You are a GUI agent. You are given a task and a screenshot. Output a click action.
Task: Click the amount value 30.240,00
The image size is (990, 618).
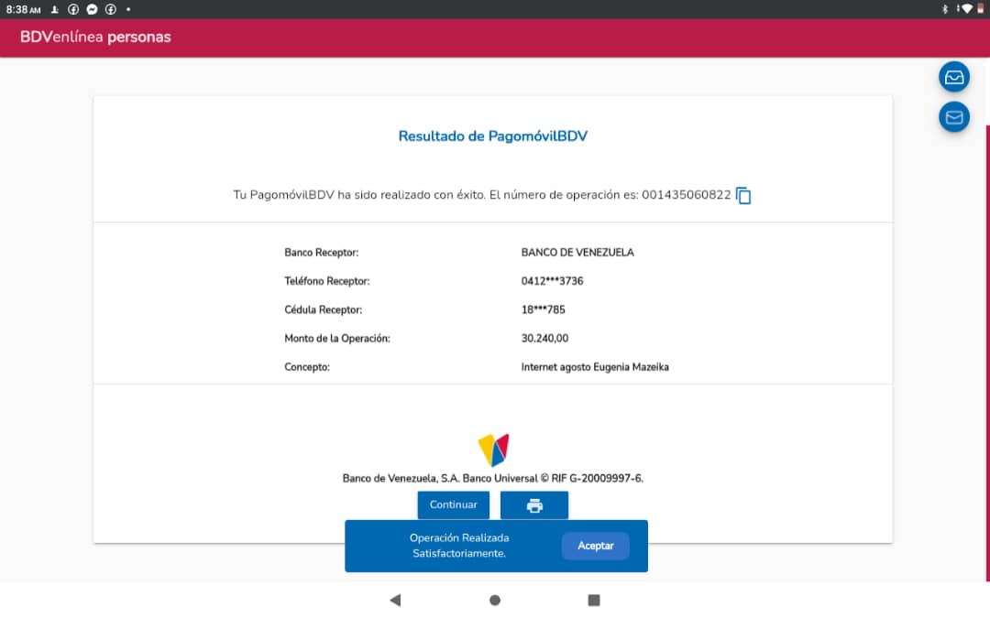[x=544, y=339]
